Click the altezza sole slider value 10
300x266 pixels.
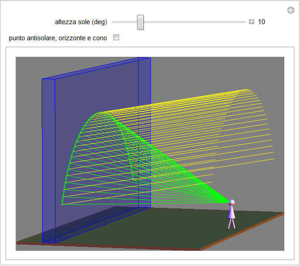[x=261, y=22]
